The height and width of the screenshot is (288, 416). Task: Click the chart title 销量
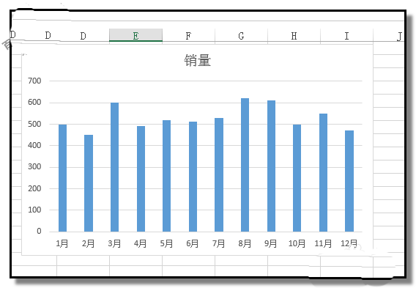point(198,60)
